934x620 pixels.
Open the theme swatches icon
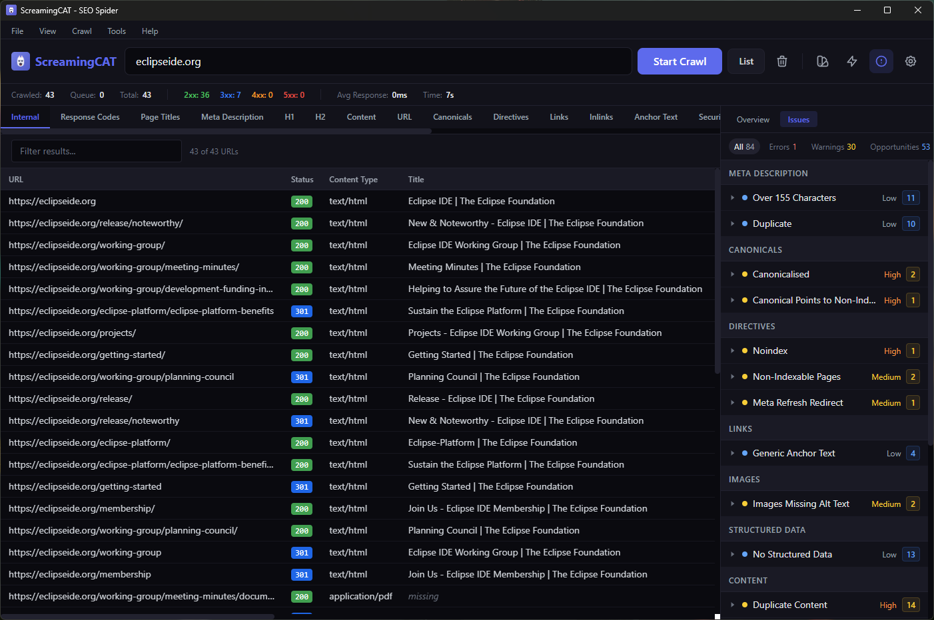pyautogui.click(x=823, y=61)
